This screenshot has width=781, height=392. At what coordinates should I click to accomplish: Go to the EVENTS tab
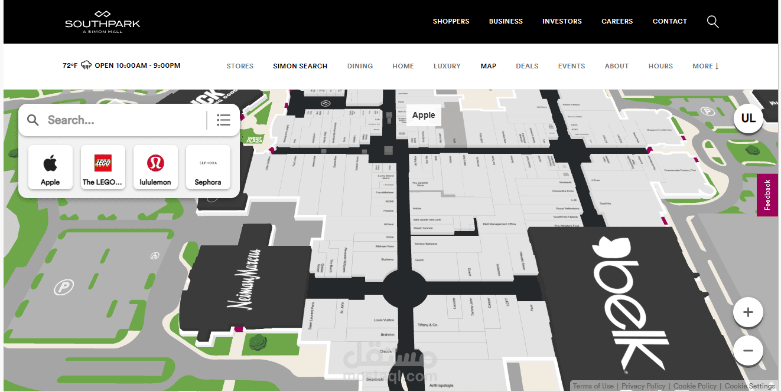click(x=571, y=66)
